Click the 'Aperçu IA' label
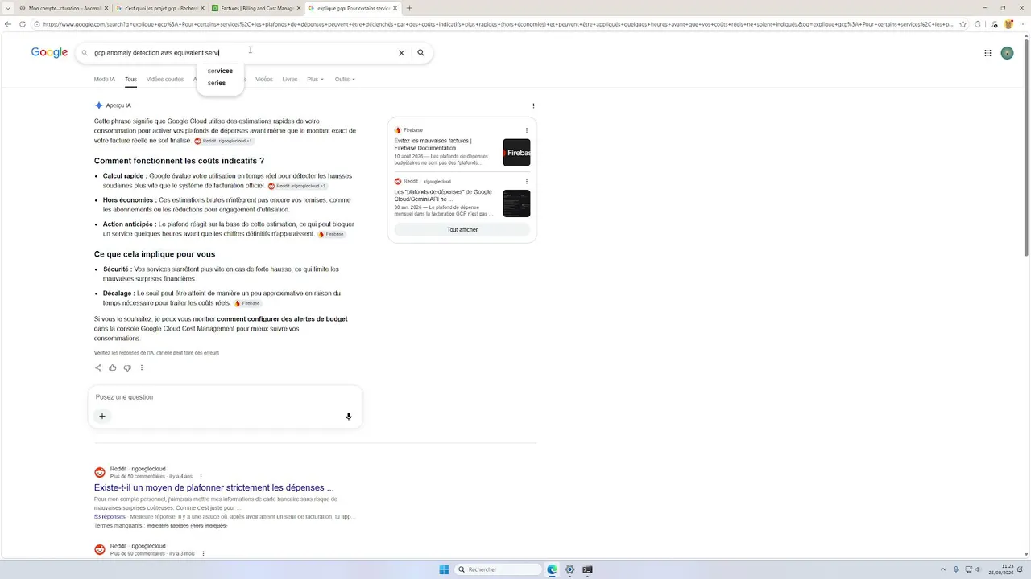The image size is (1031, 579). pyautogui.click(x=118, y=105)
